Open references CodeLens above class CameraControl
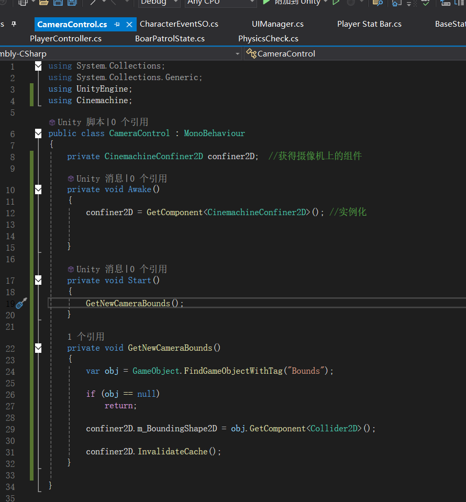 130,122
